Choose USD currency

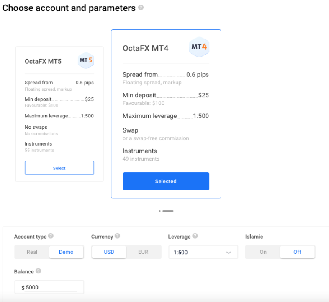click(109, 252)
